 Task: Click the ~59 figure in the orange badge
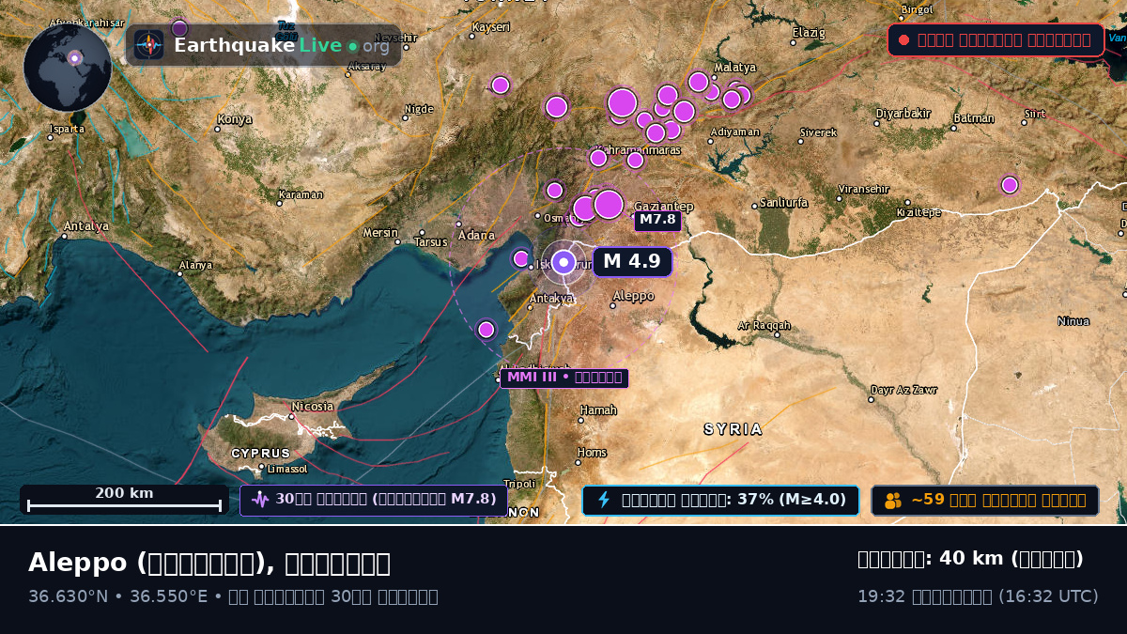[x=927, y=500]
